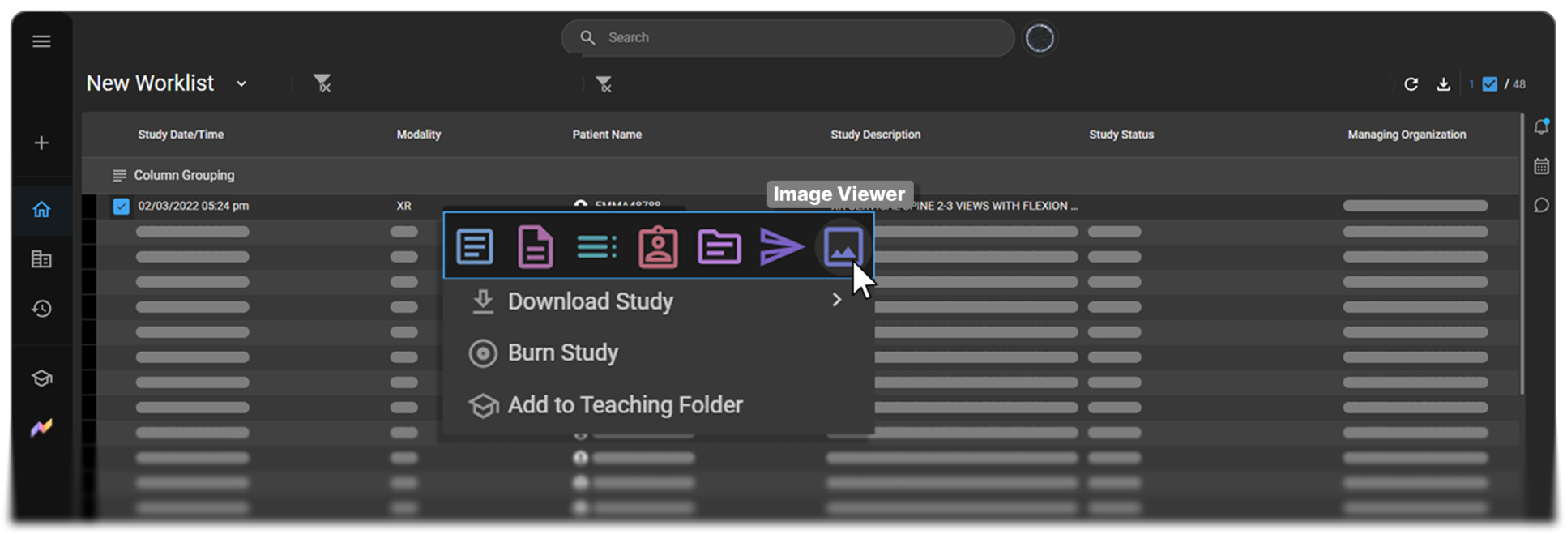
Task: Sort by Study Description column header
Action: coord(875,135)
